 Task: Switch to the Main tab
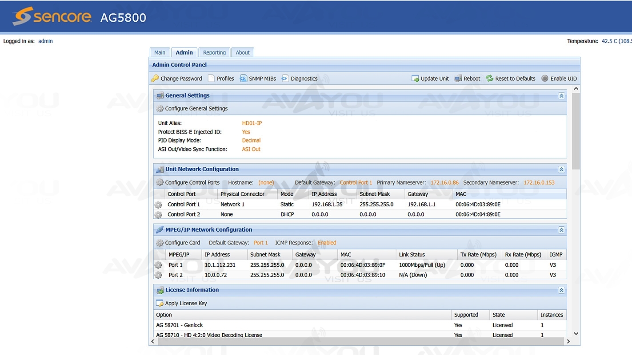click(160, 52)
